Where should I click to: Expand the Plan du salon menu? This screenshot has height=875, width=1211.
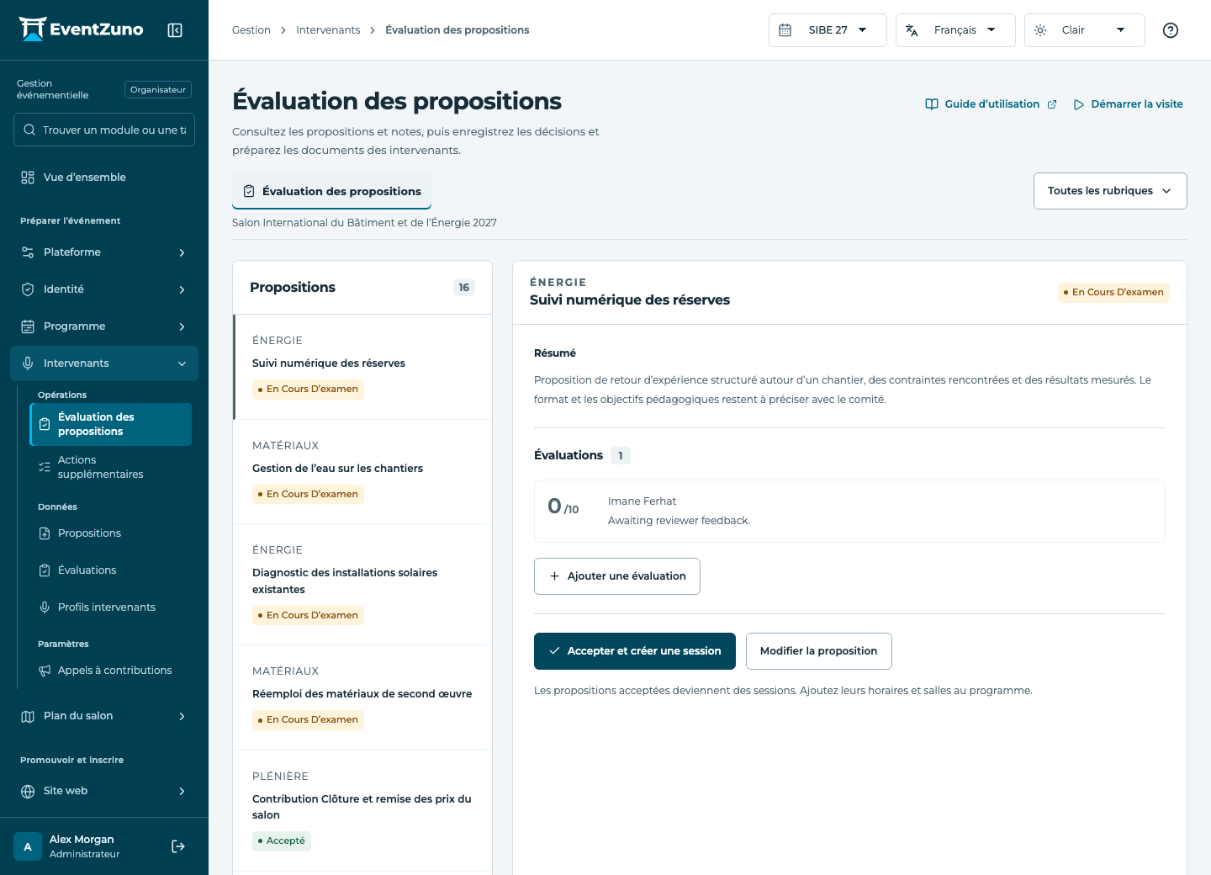tap(104, 716)
